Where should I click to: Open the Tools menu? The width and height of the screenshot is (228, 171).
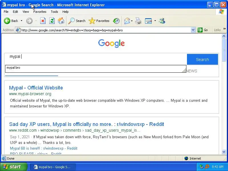(54, 12)
